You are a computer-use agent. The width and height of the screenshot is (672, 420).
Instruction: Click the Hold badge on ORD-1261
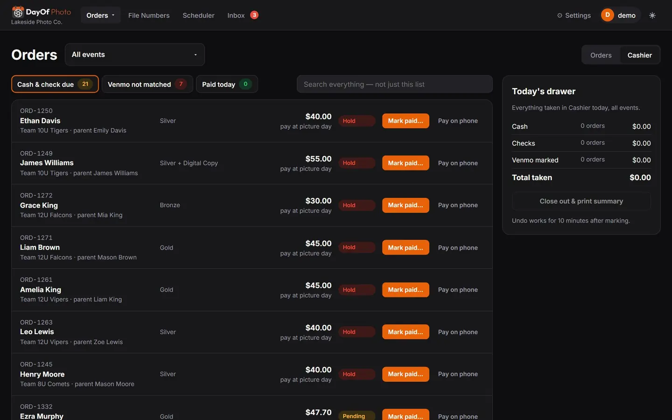tap(357, 290)
